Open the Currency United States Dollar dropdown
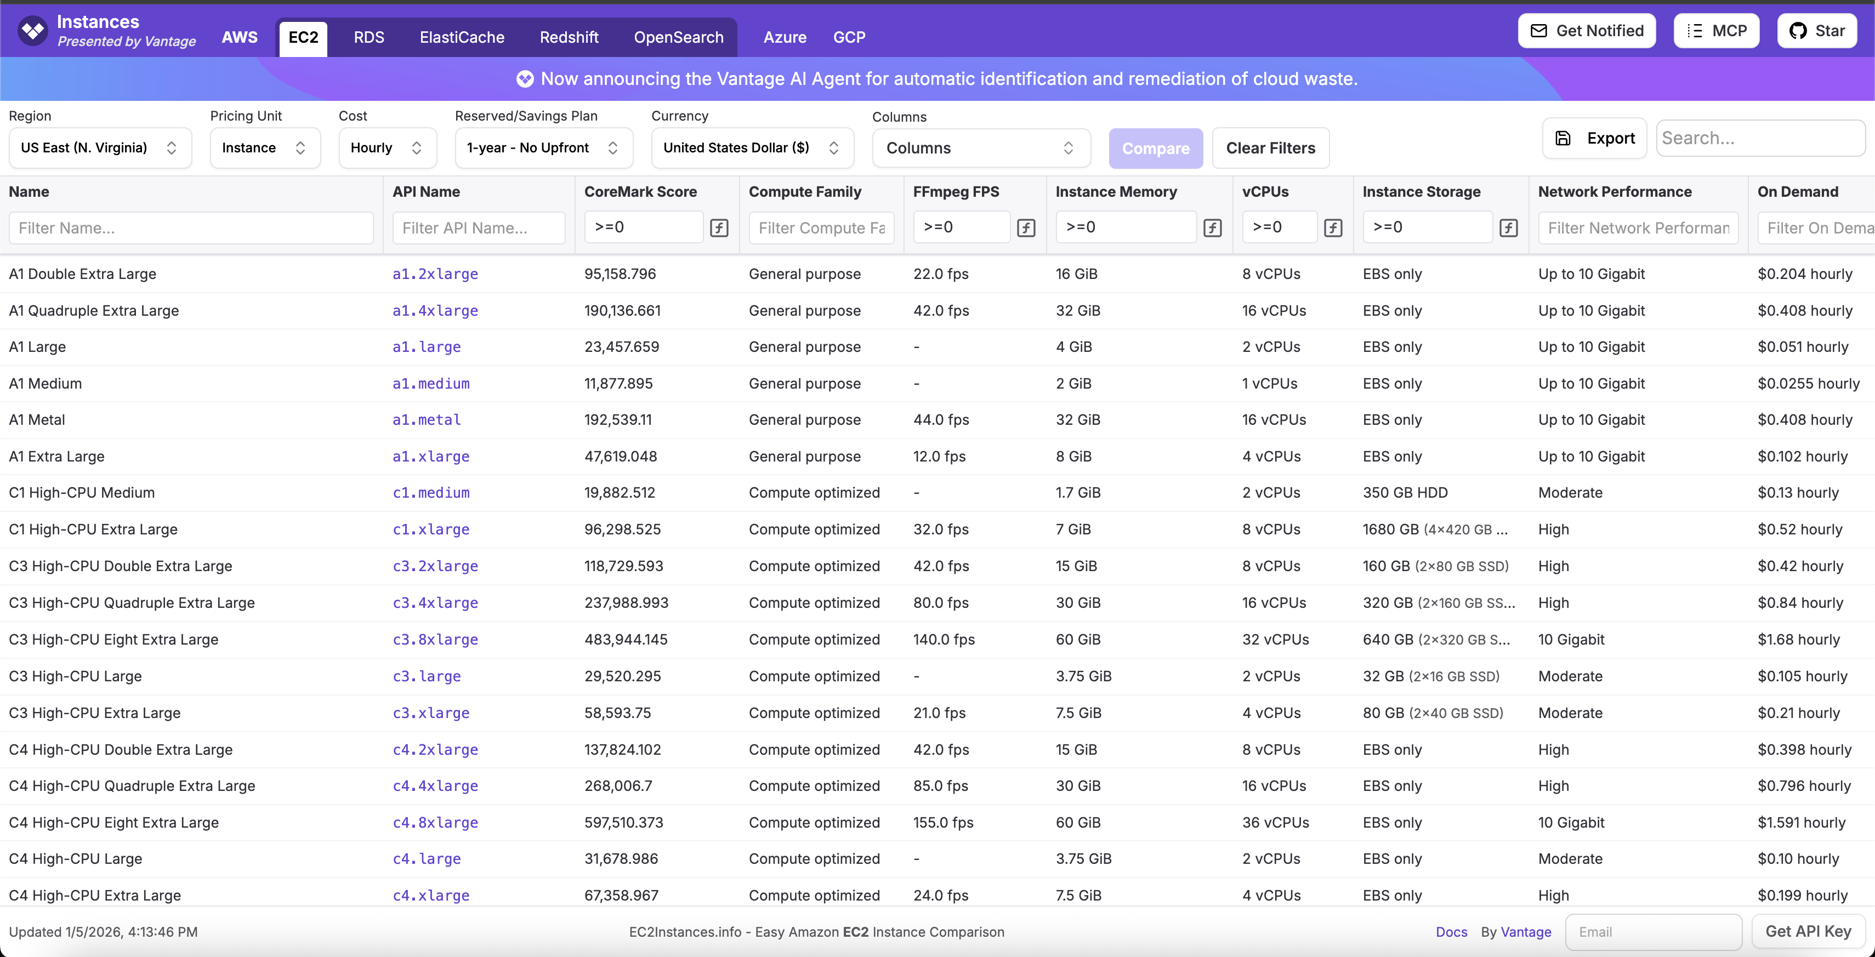The image size is (1875, 957). (x=752, y=148)
